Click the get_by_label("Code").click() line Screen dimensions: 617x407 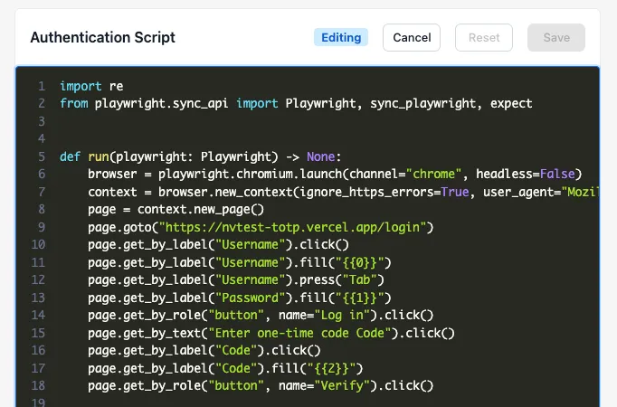pos(204,350)
